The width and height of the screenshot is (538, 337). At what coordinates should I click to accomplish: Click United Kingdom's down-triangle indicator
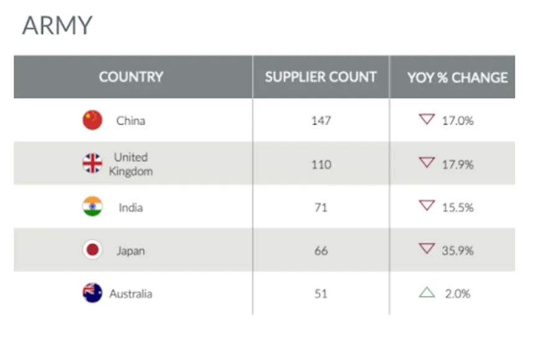426,163
